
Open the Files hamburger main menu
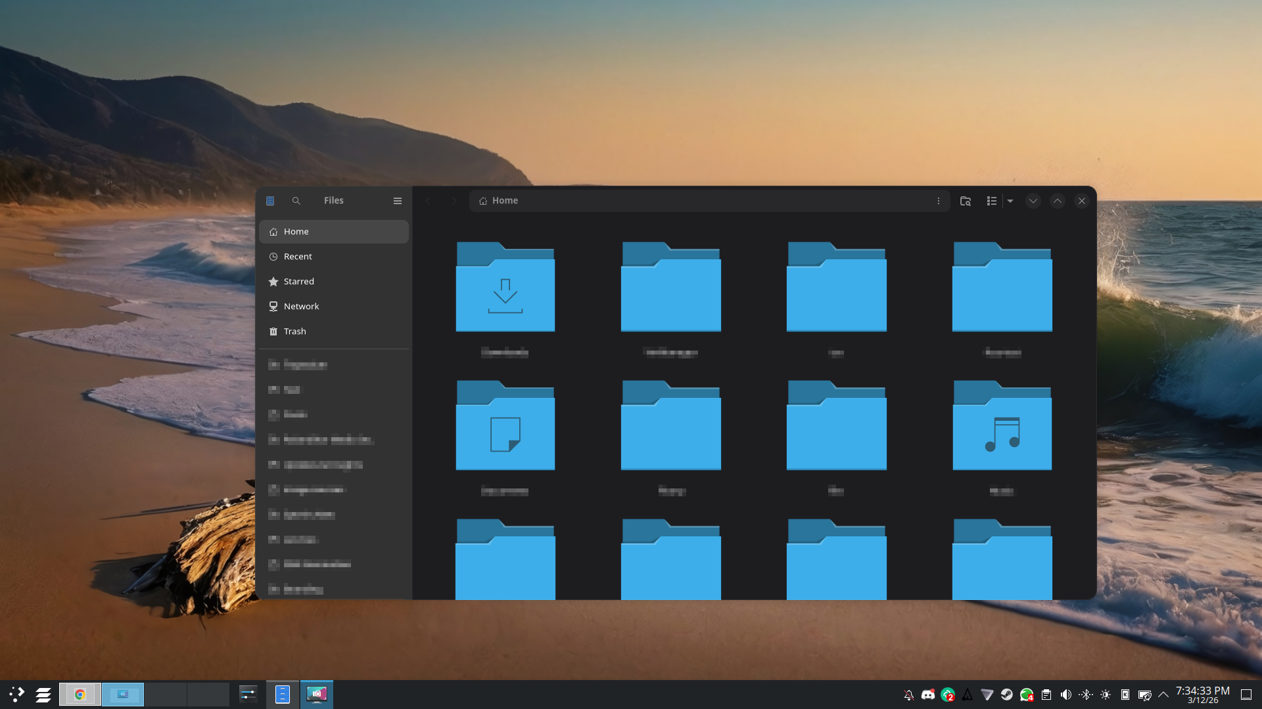(398, 201)
